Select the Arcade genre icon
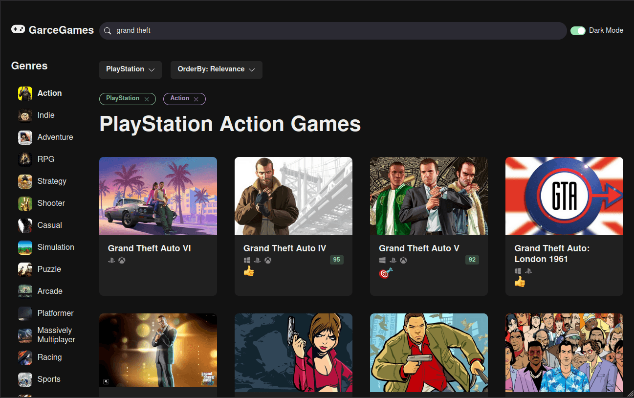The image size is (634, 398). [25, 291]
